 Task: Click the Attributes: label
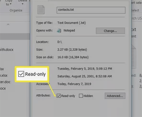[x=43, y=95]
